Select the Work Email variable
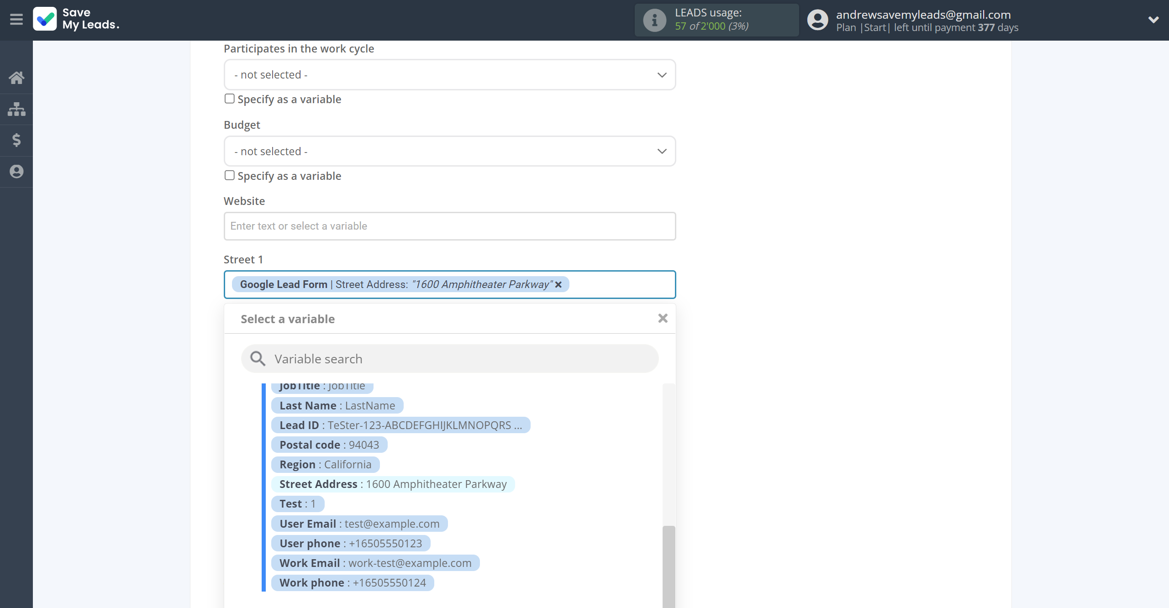 (375, 563)
